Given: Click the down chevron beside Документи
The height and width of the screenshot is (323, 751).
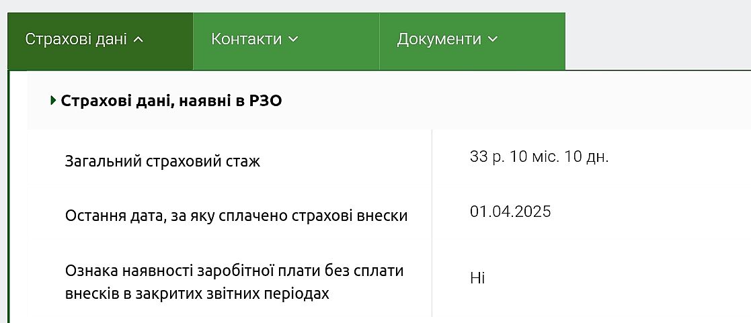Looking at the screenshot, I should [x=492, y=40].
